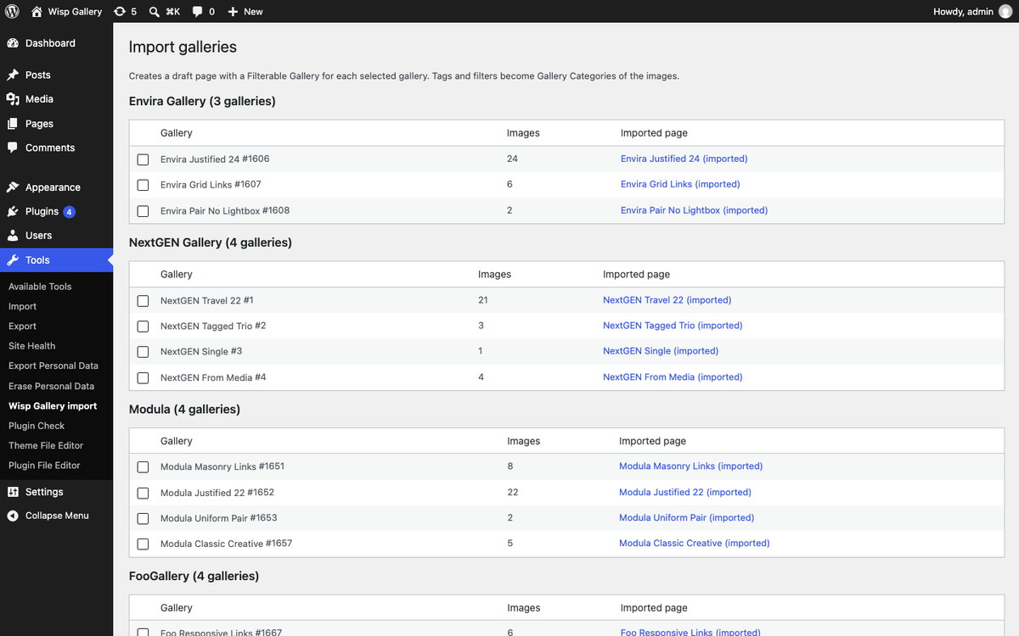This screenshot has width=1019, height=636.
Task: Click the Settings sliders icon
Action: point(13,492)
